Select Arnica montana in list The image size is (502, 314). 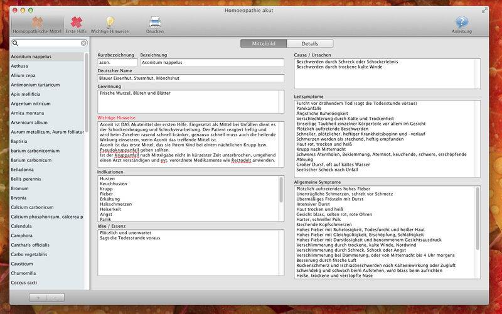tap(47, 113)
